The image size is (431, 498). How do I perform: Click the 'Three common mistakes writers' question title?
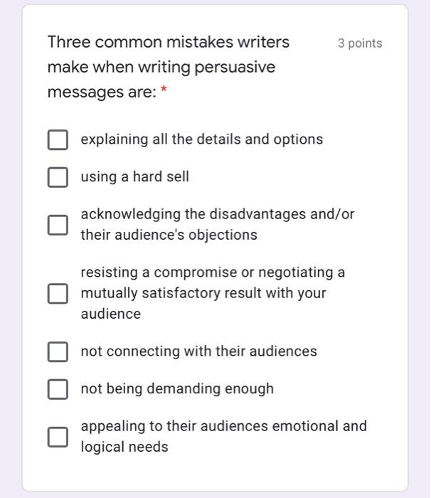(x=169, y=42)
